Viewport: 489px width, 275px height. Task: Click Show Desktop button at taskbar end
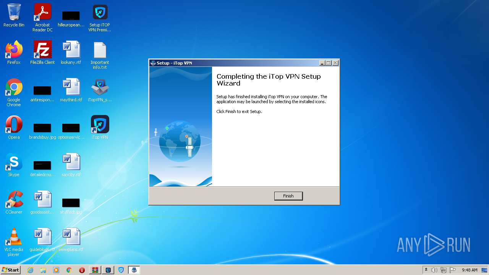click(x=485, y=270)
